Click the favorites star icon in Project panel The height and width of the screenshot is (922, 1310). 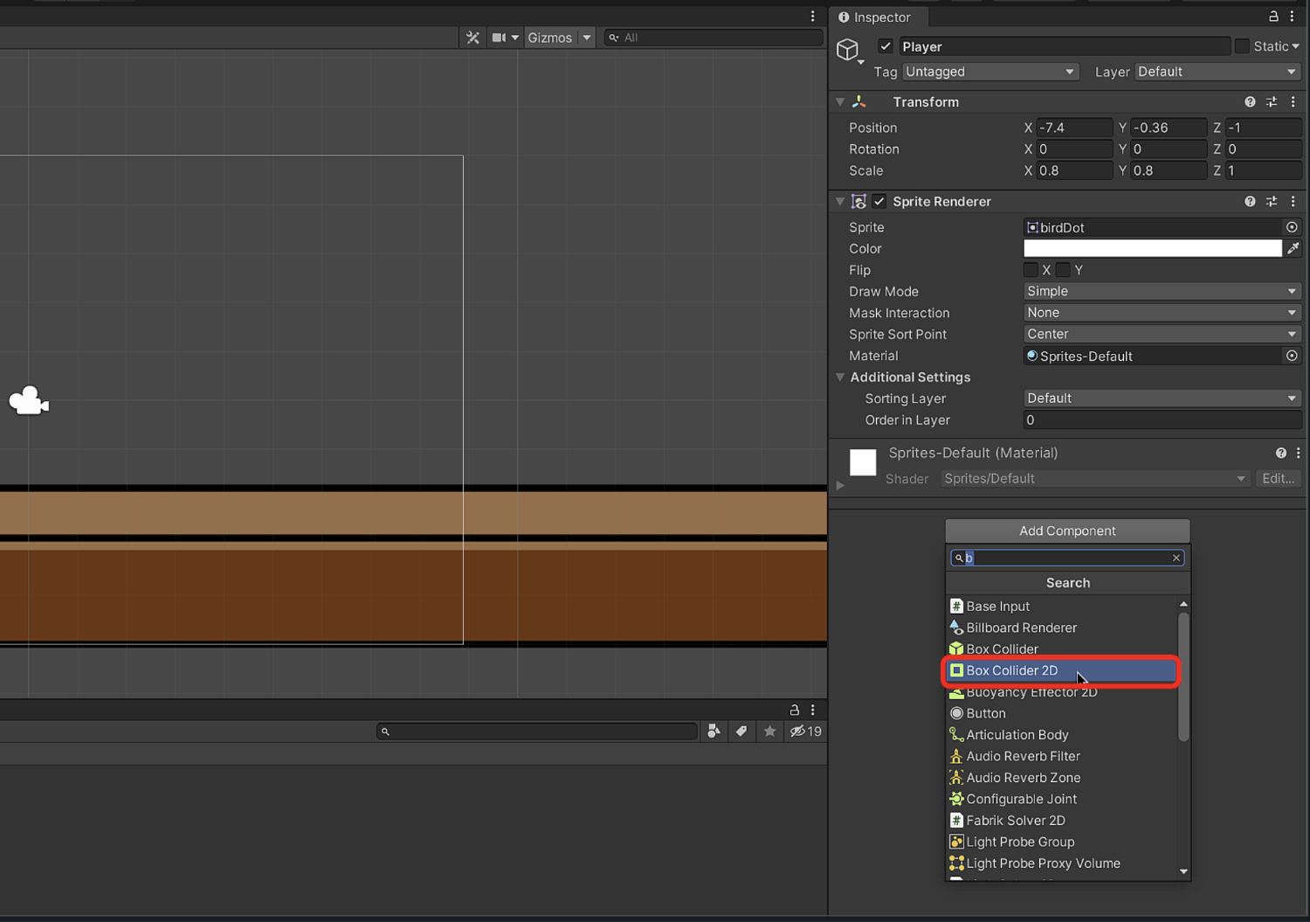tap(769, 731)
